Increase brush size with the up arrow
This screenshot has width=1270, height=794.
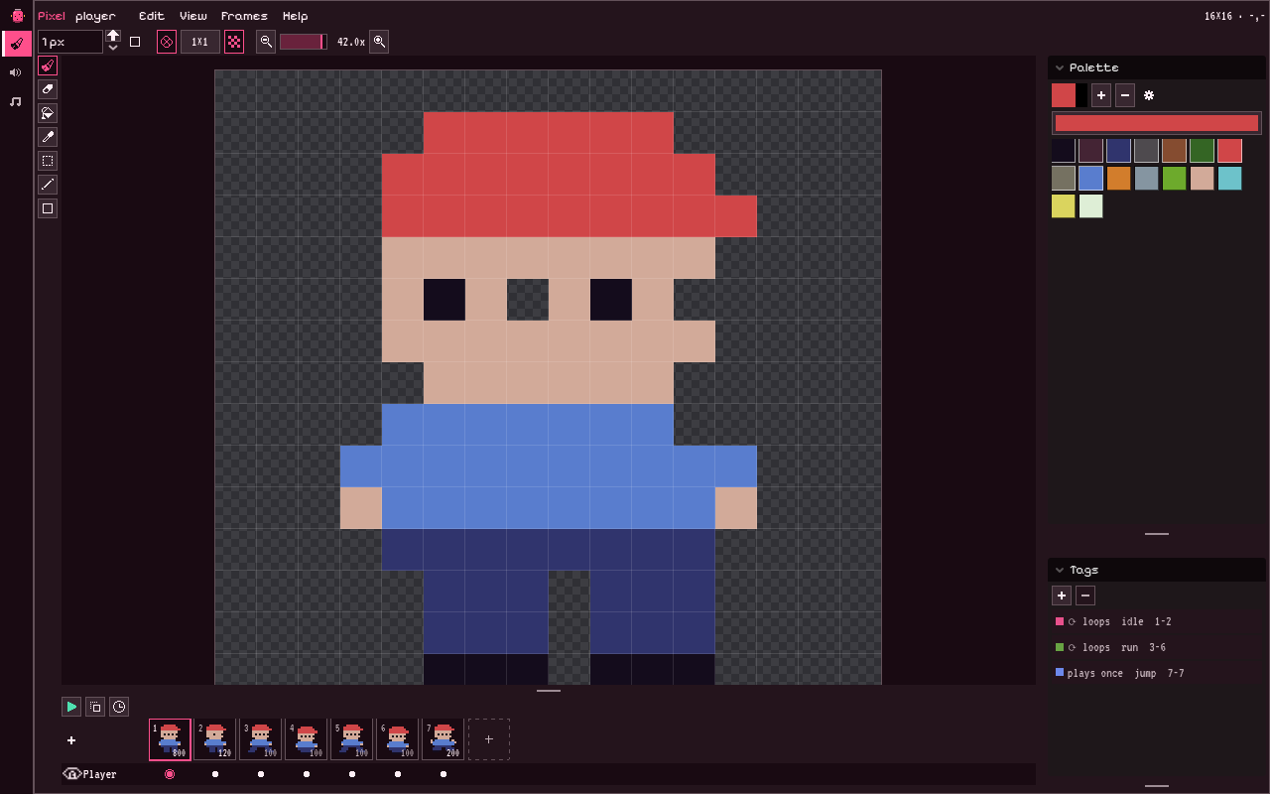pyautogui.click(x=113, y=36)
